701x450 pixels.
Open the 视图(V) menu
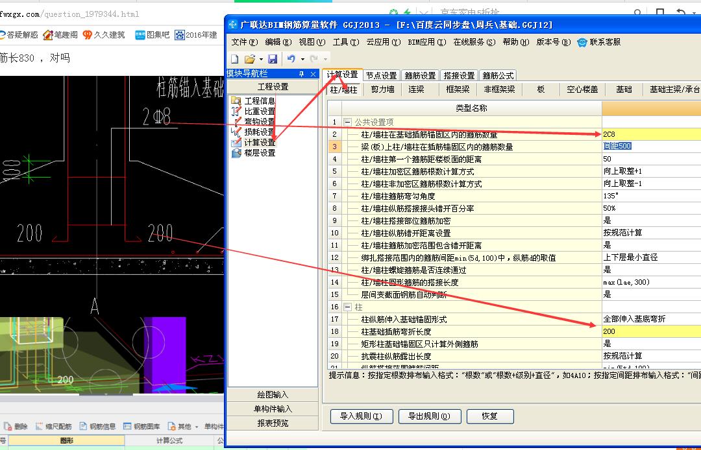coord(312,42)
